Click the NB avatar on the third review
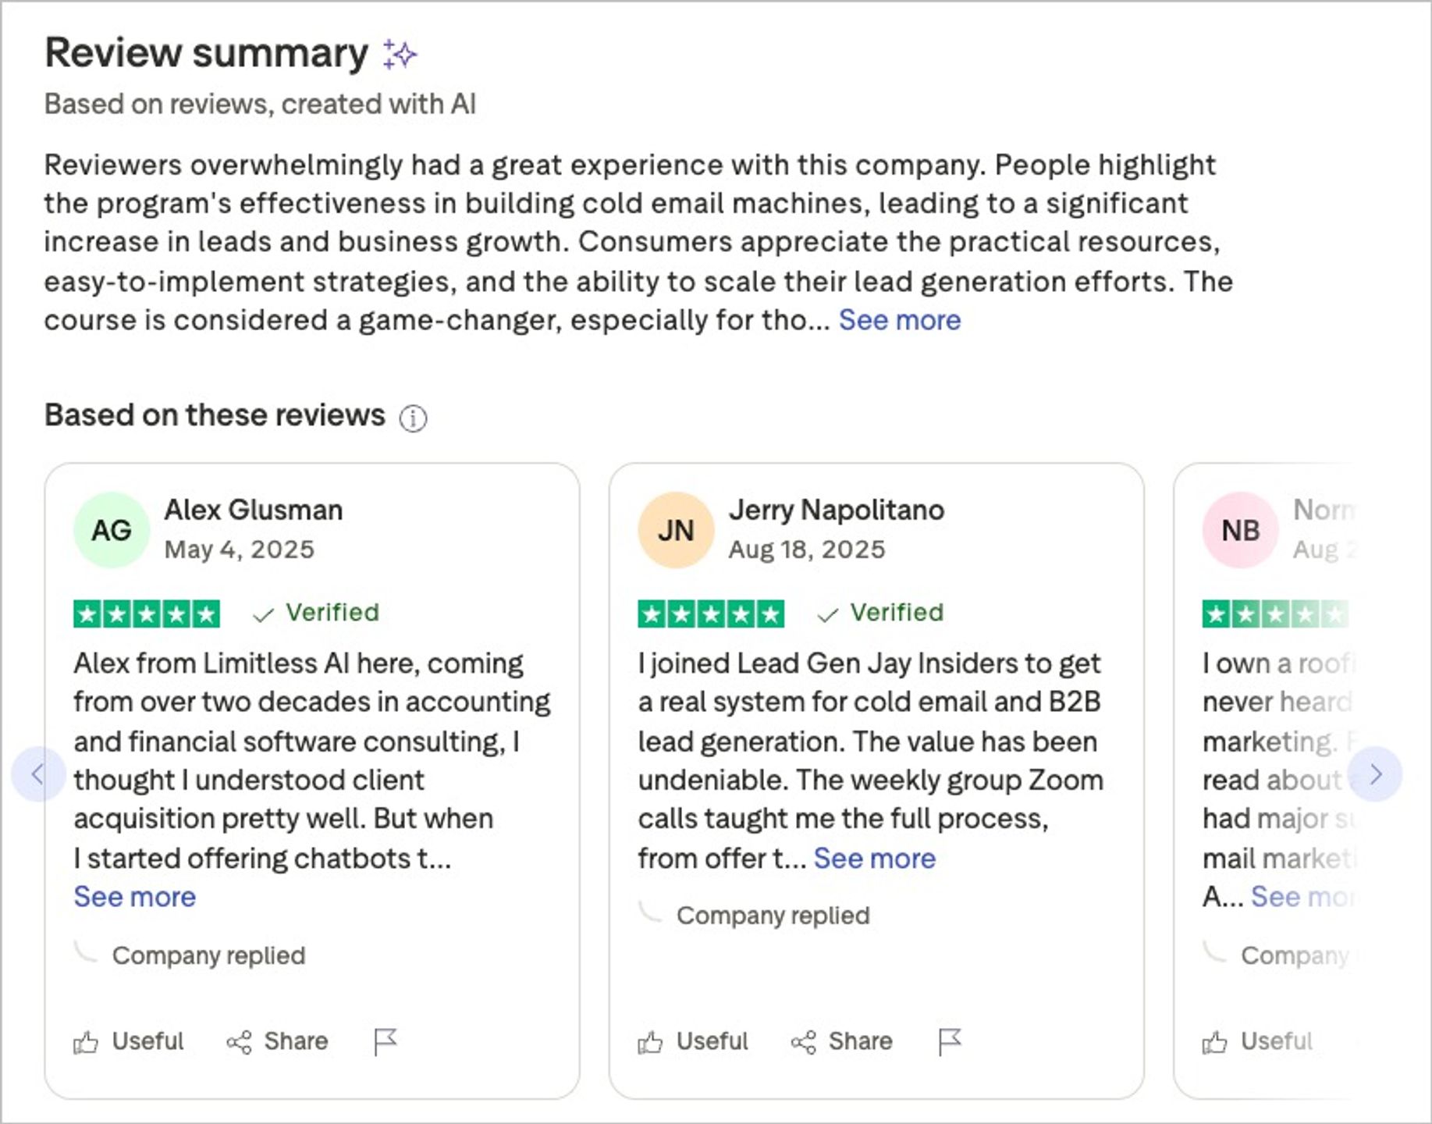This screenshot has height=1124, width=1432. tap(1240, 530)
